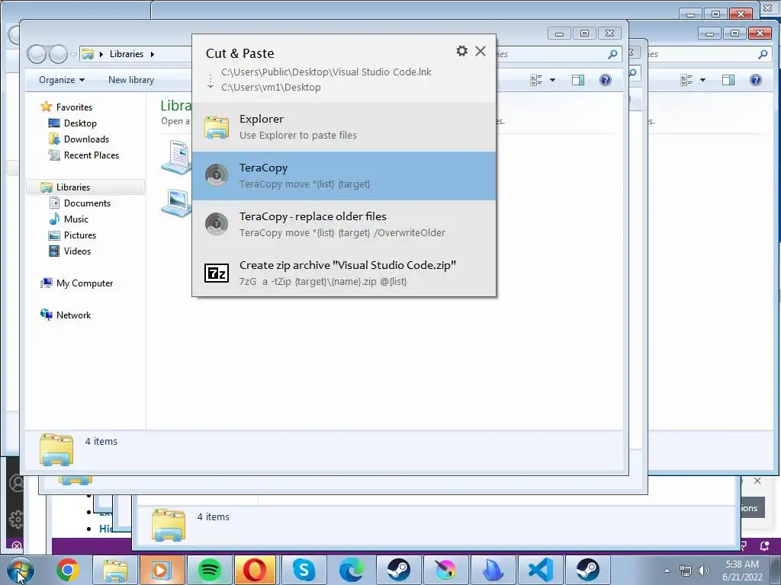Open Skype from the taskbar
781x585 pixels.
304,570
